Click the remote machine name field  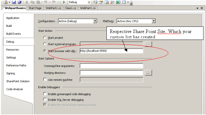pos(111,80)
